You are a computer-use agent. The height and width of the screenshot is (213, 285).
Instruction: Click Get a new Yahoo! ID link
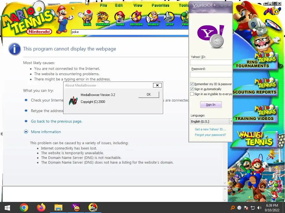pyautogui.click(x=210, y=129)
